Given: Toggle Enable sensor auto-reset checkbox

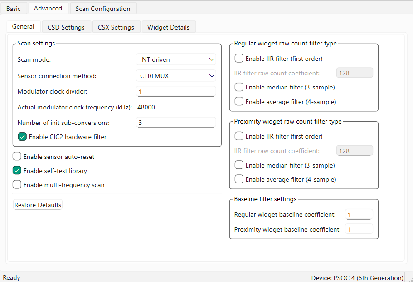Looking at the screenshot, I should pos(17,157).
